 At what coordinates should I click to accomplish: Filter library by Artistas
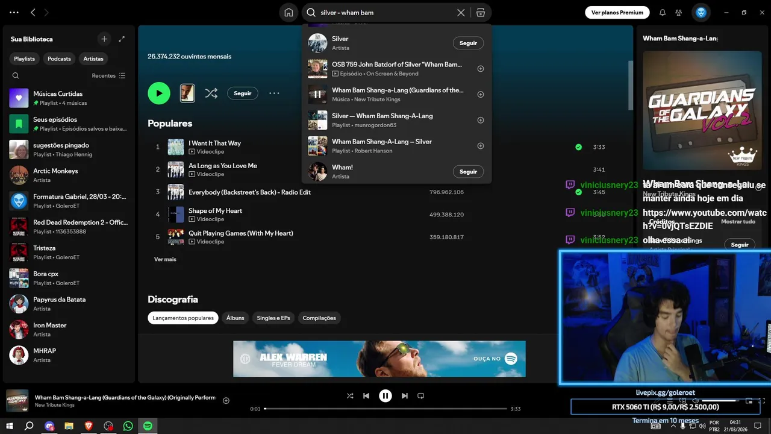point(93,58)
